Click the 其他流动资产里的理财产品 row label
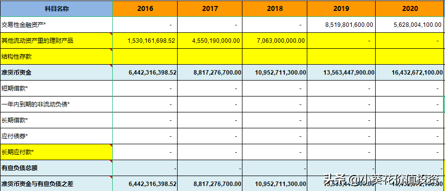 (37, 41)
